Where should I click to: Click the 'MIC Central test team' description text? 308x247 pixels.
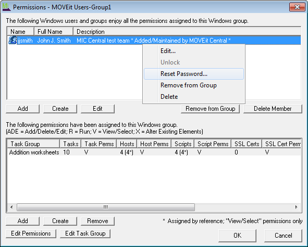coord(103,41)
